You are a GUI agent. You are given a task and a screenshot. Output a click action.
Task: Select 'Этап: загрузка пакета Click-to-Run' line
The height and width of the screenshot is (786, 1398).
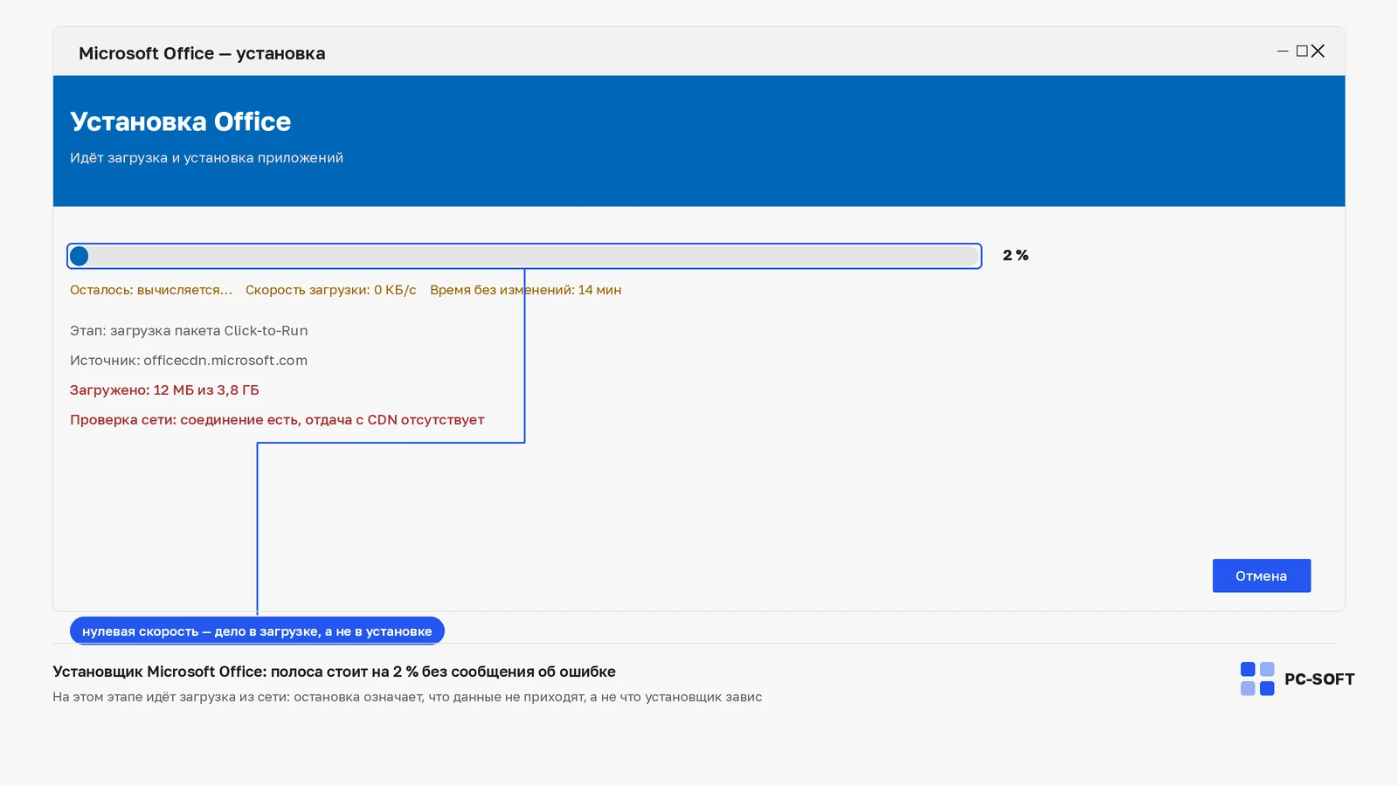(189, 331)
